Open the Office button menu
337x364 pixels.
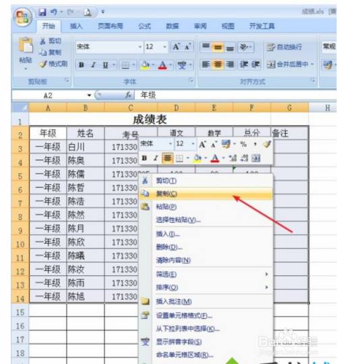(23, 17)
